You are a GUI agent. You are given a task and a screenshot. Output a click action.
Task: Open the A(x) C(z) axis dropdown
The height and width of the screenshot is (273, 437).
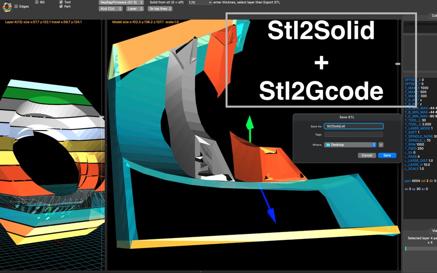111,9
